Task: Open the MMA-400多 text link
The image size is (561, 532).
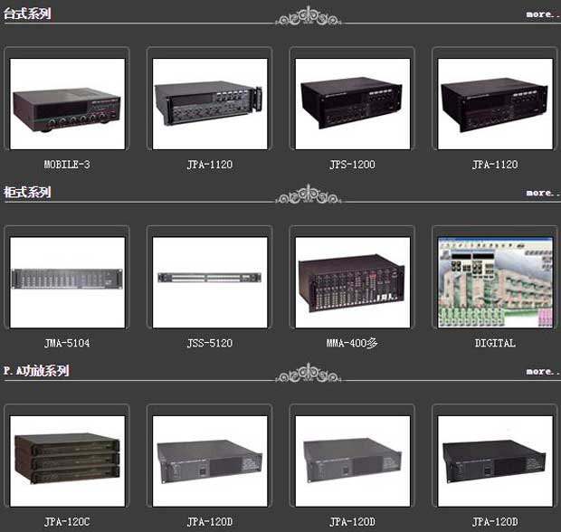Action: coord(352,343)
